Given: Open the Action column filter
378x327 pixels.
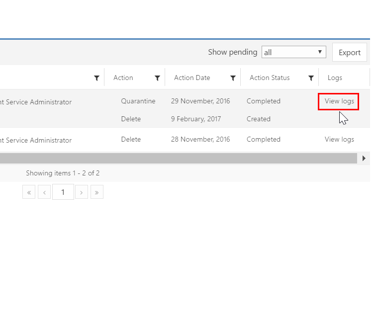Looking at the screenshot, I should 157,78.
